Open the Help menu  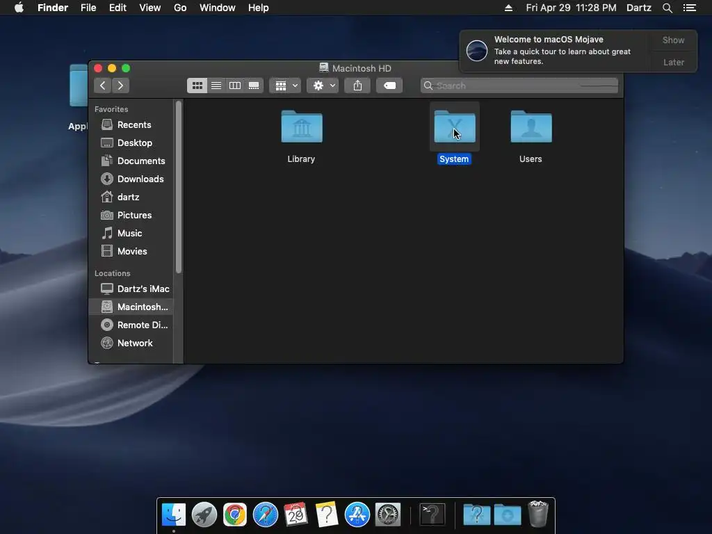pos(259,8)
